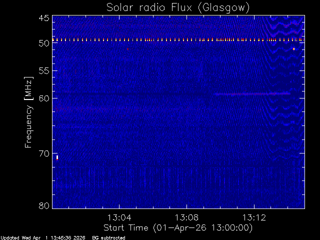Screen dimensions: 320x240
Task: Click the 'Solar radio Flux (Glasgow)' title
Action: [178, 8]
